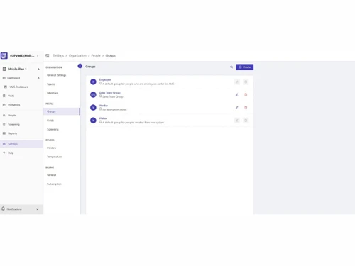Open Reports in the left sidebar

(12, 133)
